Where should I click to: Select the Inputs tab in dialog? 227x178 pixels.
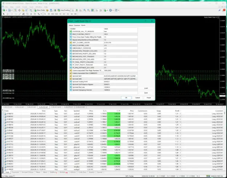click(x=83, y=25)
